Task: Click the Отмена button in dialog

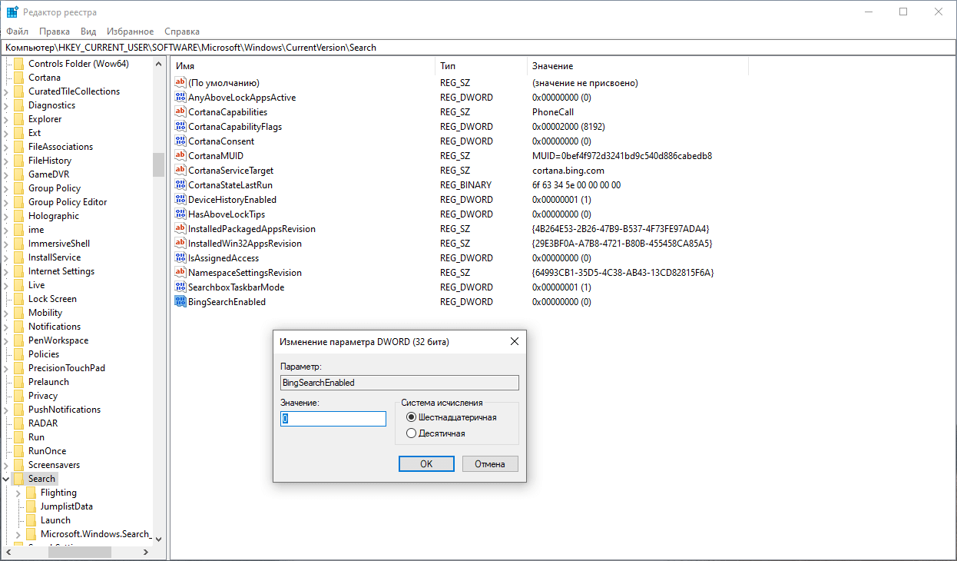Action: (490, 464)
